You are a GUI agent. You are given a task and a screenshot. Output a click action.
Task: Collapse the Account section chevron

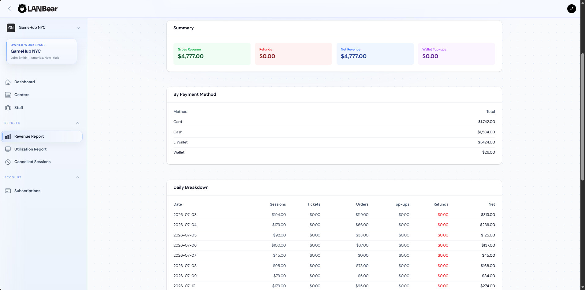(78, 177)
